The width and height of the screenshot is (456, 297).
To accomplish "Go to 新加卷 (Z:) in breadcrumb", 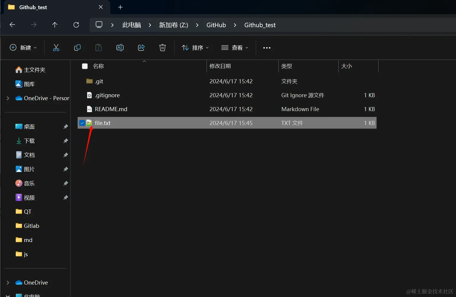I will (173, 25).
